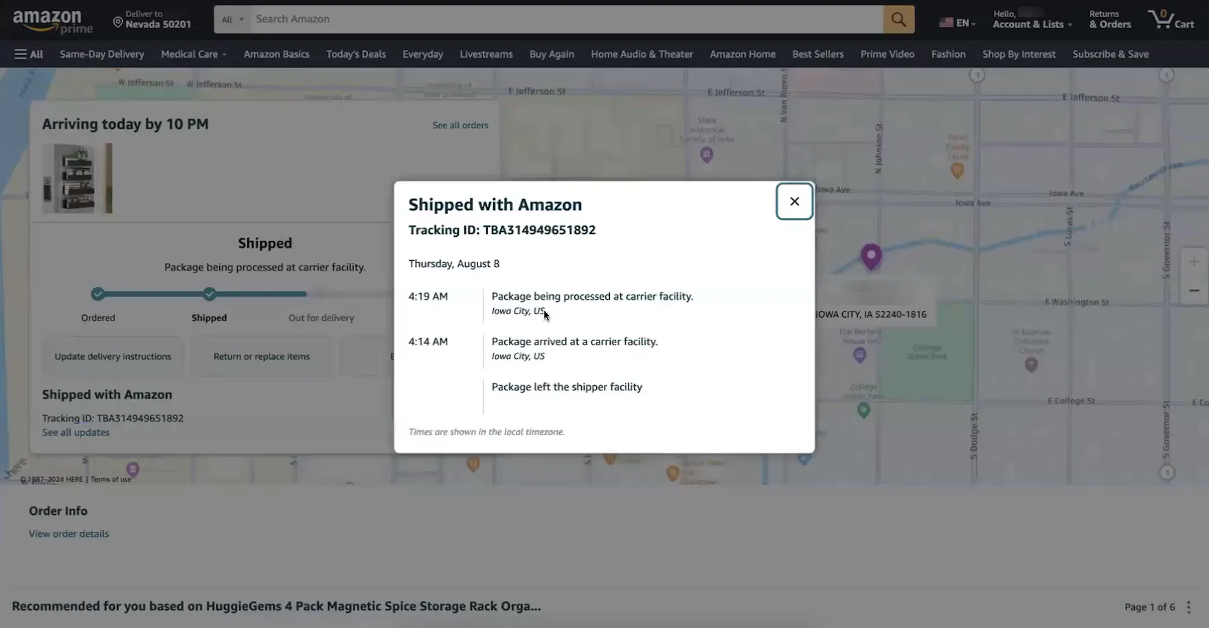
Task: Click the purple delivery map pin
Action: click(871, 256)
